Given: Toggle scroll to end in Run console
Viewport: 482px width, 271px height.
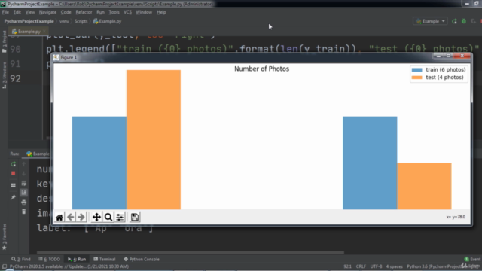Looking at the screenshot, I should 23,193.
